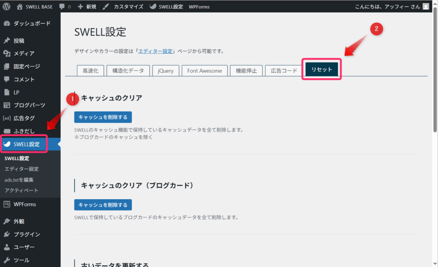Click the 固定ページ pages icon
Viewport: 438px width, 267px height.
click(x=7, y=66)
